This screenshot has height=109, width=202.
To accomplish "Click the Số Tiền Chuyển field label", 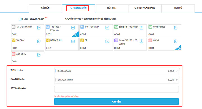I will pos(18,88).
